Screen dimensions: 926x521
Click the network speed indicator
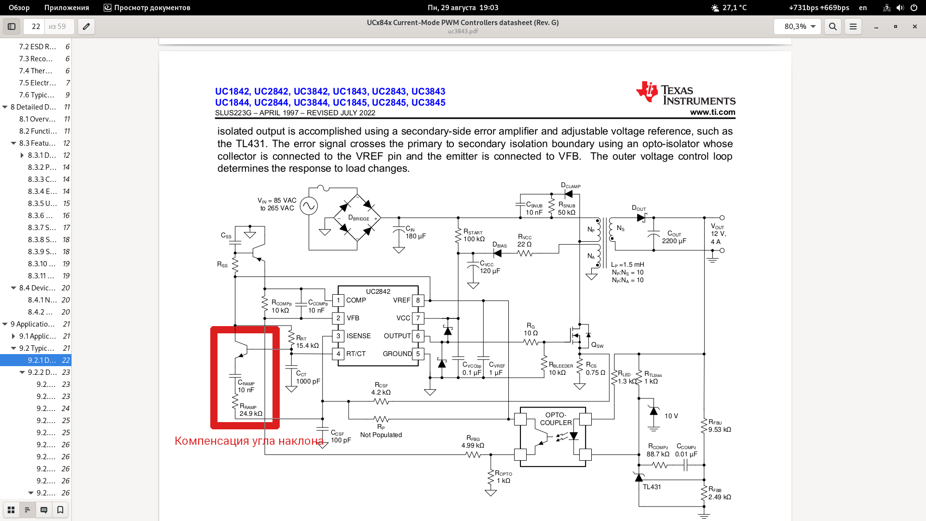click(819, 8)
